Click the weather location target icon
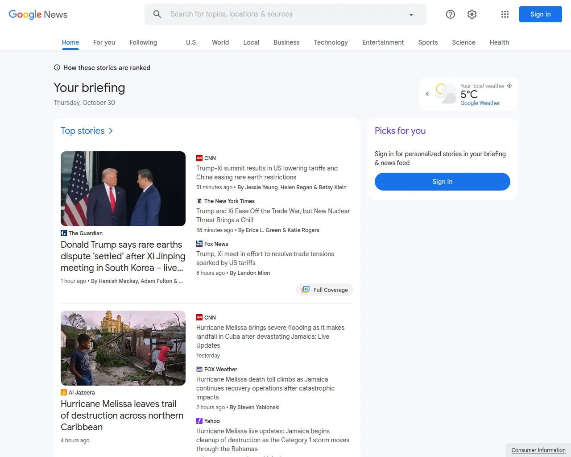The width and height of the screenshot is (571, 457). [509, 86]
